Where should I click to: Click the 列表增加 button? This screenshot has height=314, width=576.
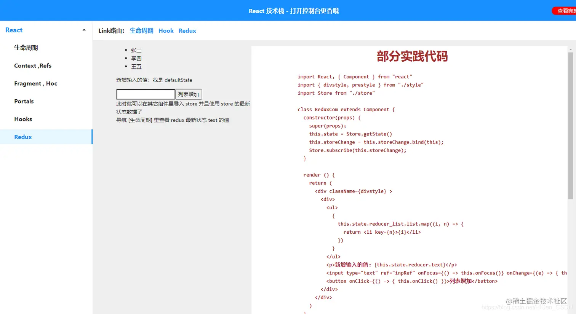[x=188, y=94]
